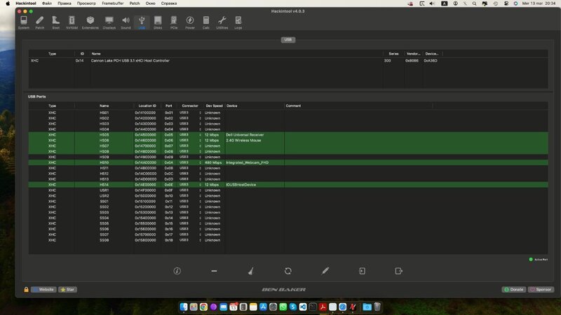The image size is (561, 315).
Task: Open the Patch toolbar section
Action: [x=40, y=22]
